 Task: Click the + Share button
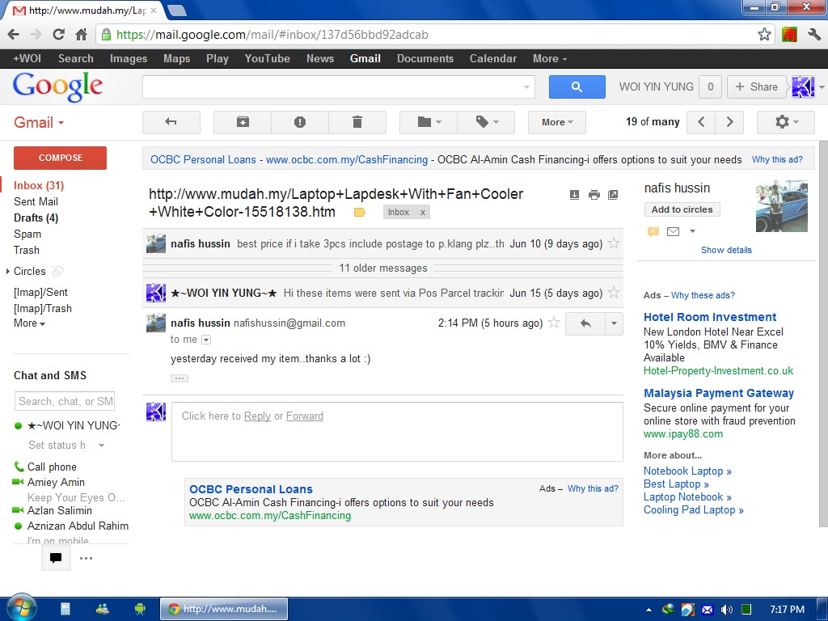pyautogui.click(x=757, y=87)
